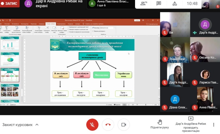Click the Онлайнова презентація icon

[x=17, y=28]
